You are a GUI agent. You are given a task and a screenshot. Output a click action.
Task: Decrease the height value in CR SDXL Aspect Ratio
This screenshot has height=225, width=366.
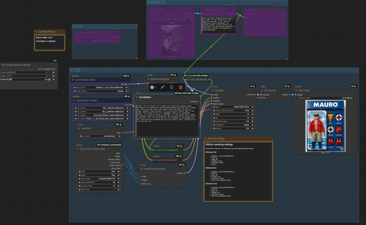click(79, 175)
